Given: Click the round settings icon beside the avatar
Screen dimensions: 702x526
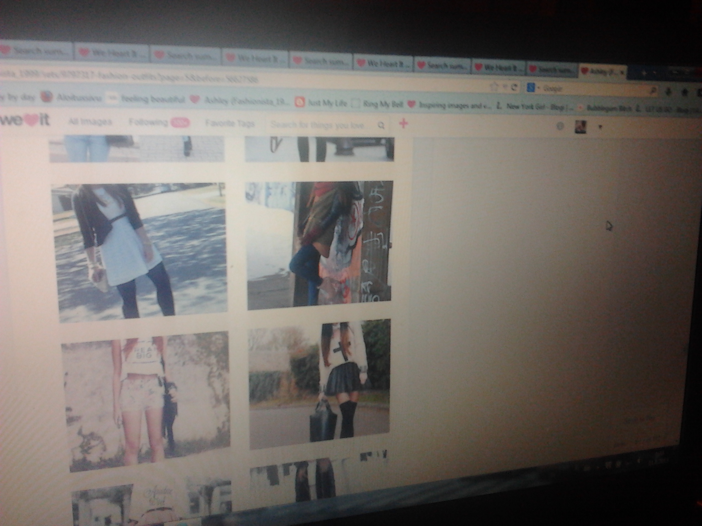Looking at the screenshot, I should [560, 126].
